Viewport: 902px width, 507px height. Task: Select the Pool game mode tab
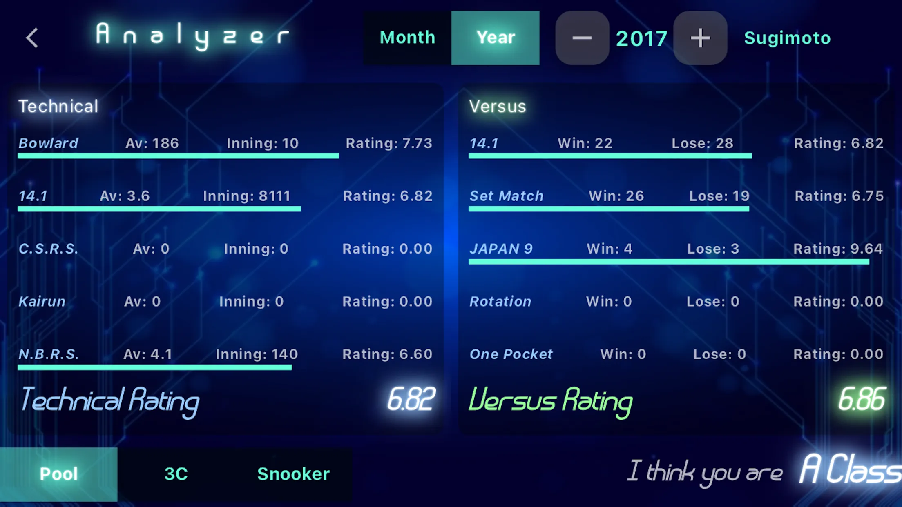58,473
